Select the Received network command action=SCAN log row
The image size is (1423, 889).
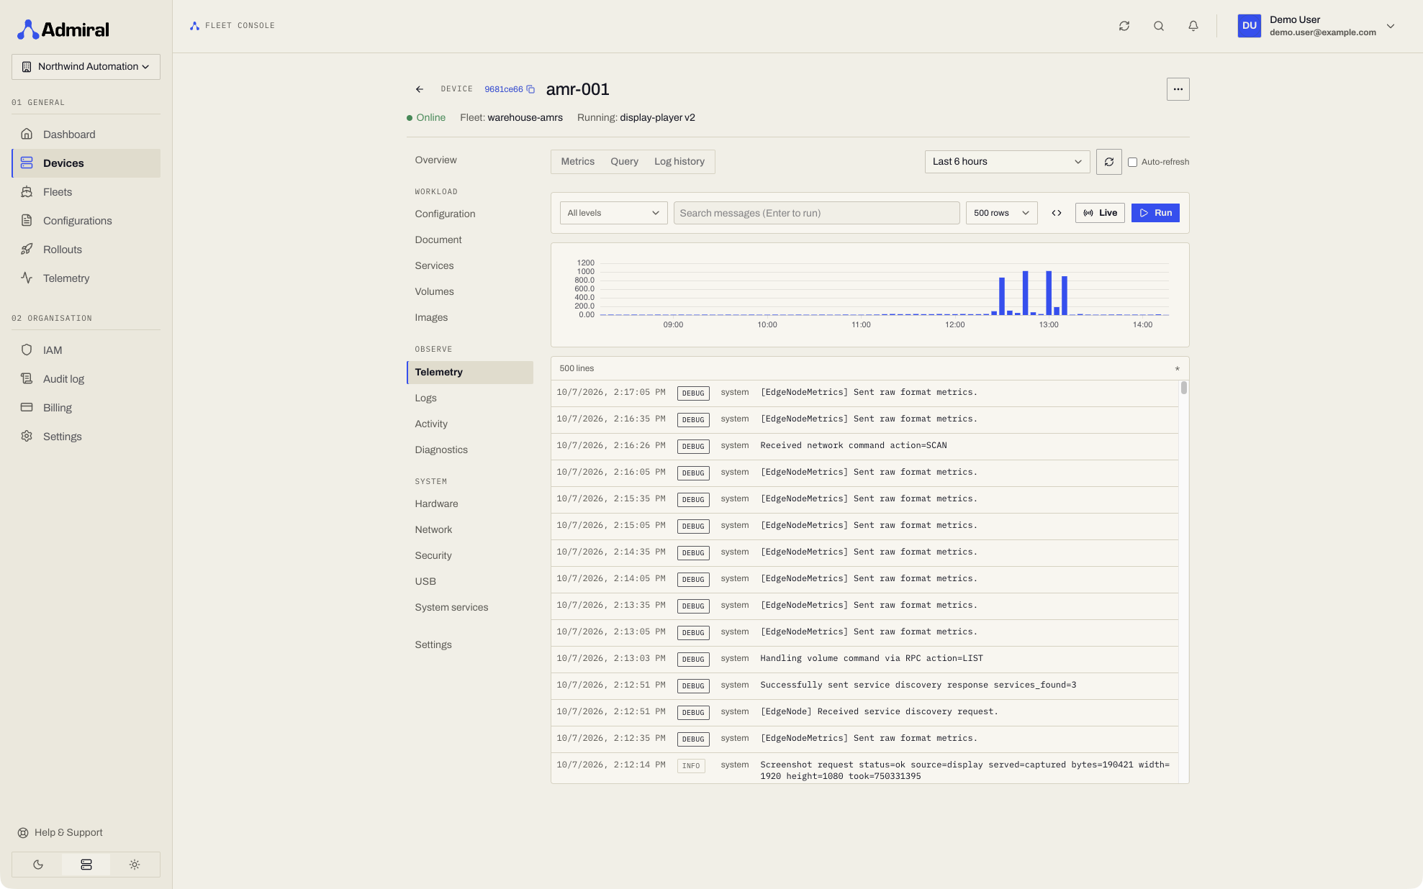pyautogui.click(x=864, y=447)
